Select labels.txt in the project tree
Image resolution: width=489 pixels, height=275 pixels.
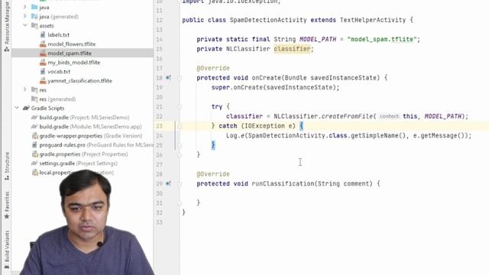click(58, 35)
